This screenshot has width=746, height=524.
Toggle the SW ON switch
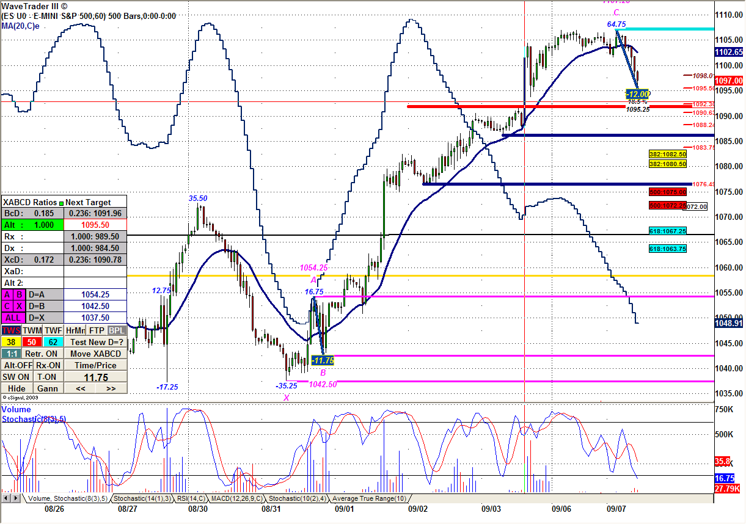(x=16, y=377)
